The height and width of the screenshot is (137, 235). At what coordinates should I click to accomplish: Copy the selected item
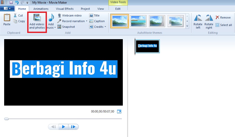pos(19,21)
